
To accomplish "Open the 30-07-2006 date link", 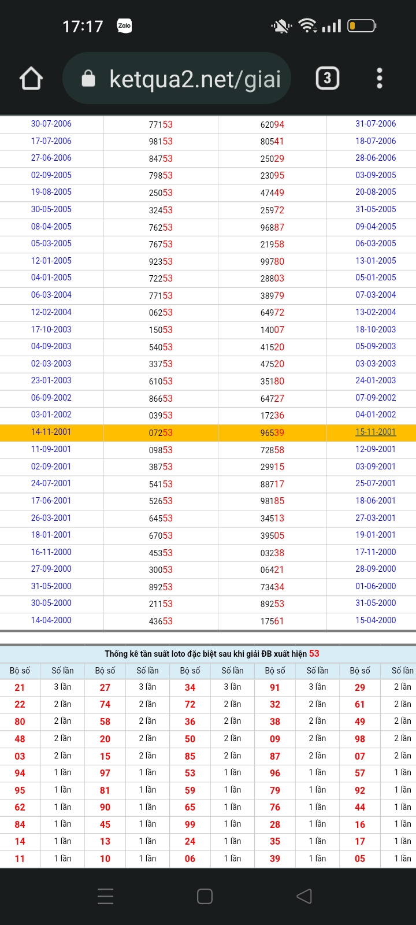I will click(x=51, y=124).
